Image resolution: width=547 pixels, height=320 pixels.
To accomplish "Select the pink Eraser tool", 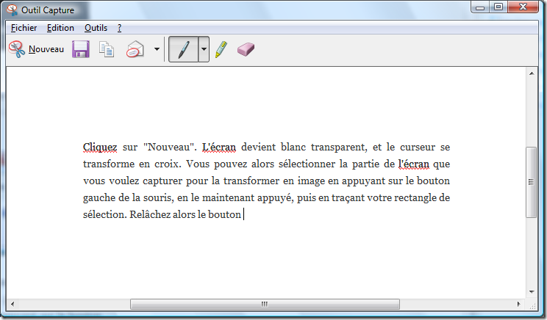I will click(x=246, y=49).
